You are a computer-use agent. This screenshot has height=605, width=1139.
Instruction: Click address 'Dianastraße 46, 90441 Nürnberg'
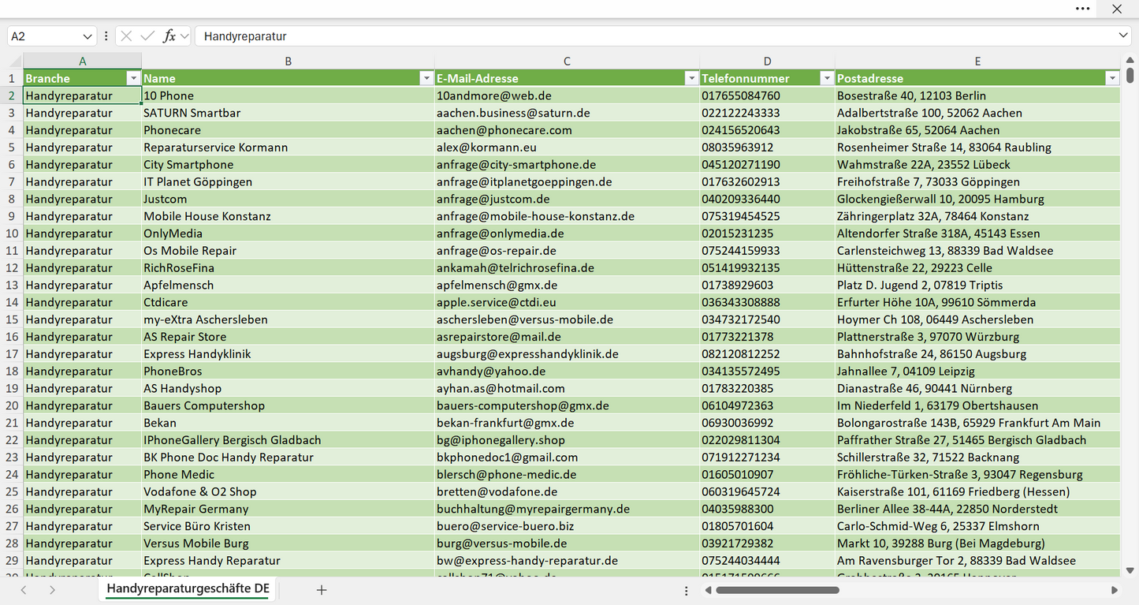click(925, 389)
